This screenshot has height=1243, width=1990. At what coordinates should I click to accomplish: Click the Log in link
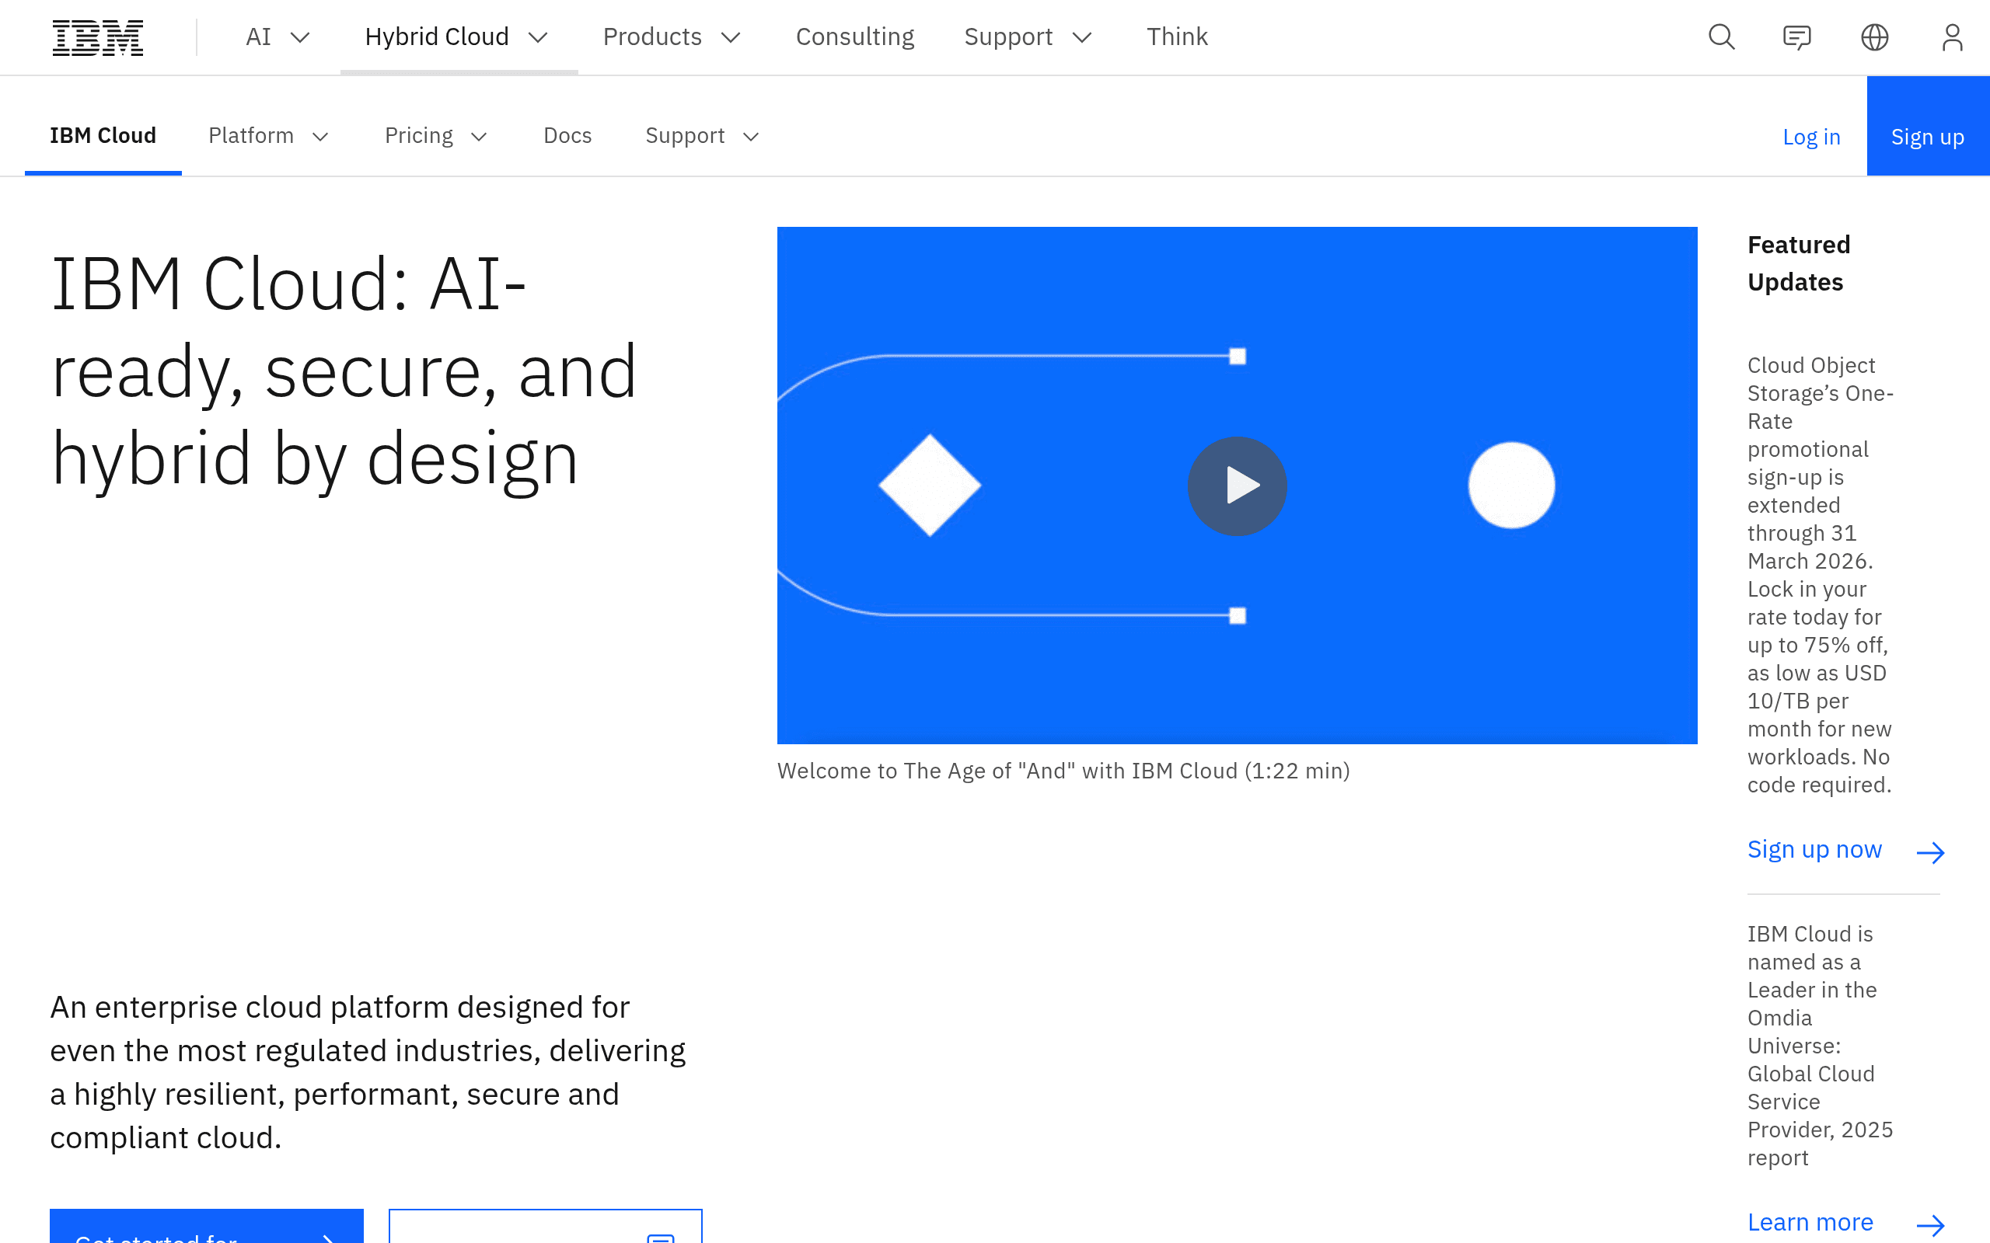[1810, 137]
